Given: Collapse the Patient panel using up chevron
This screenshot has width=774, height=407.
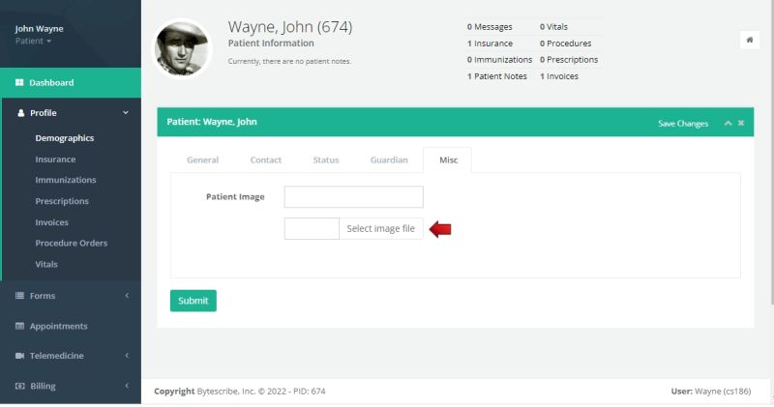Looking at the screenshot, I should [x=728, y=123].
